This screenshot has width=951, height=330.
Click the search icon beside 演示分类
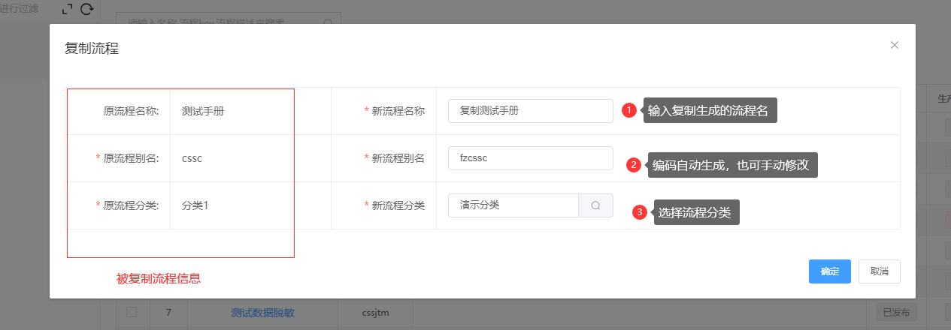click(x=595, y=205)
